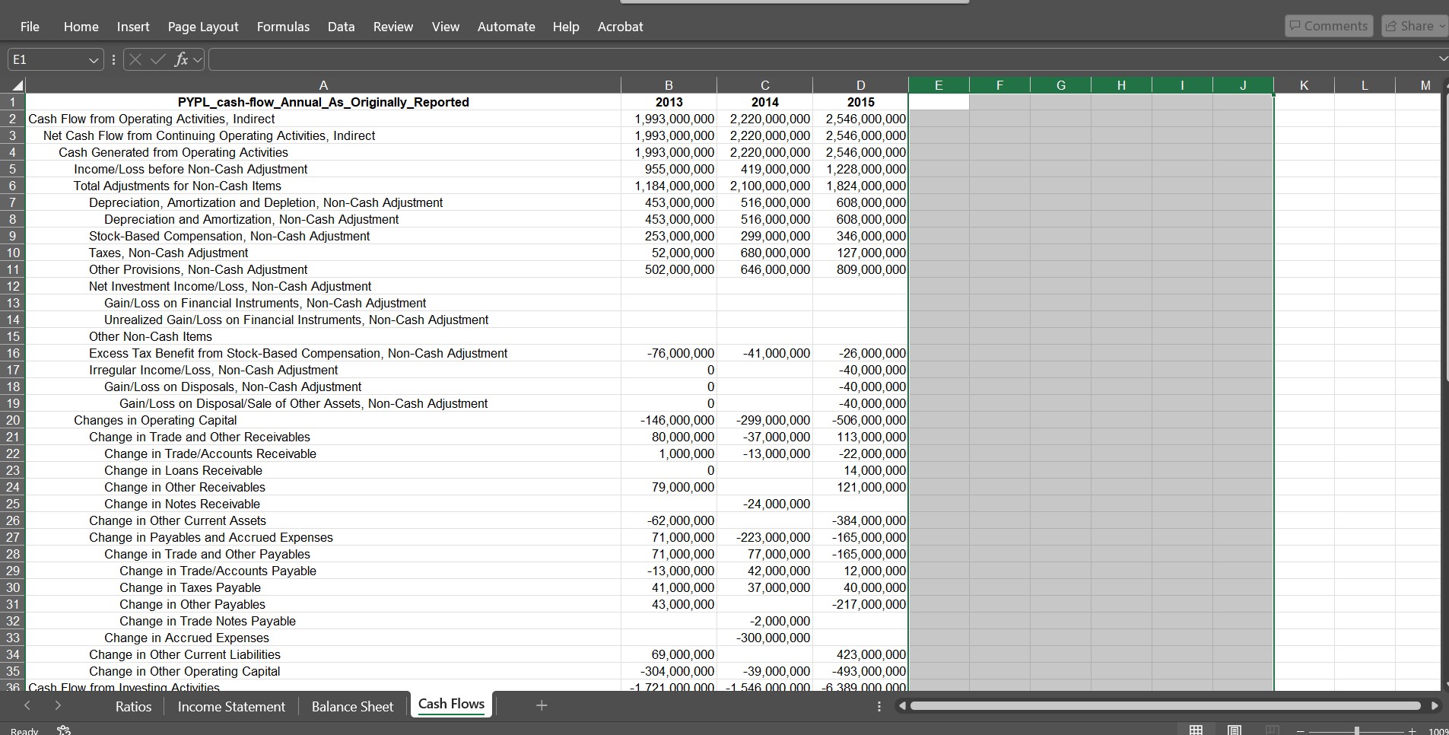The image size is (1449, 735).
Task: Select column C header
Action: click(764, 85)
